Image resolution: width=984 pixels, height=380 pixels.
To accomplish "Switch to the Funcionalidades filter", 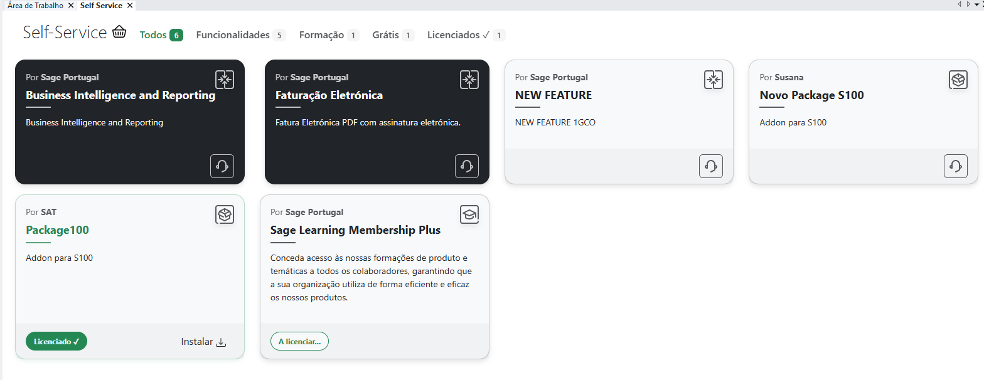I will 241,35.
